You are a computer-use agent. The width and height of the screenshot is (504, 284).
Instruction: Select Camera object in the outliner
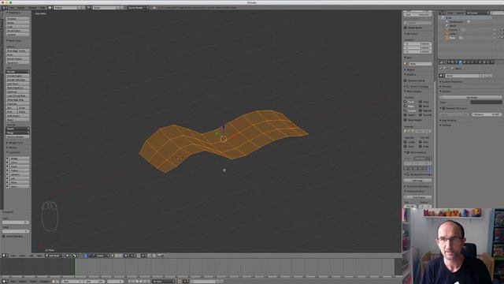pos(454,30)
